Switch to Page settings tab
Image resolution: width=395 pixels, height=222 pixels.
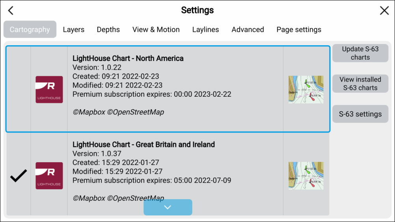point(299,29)
